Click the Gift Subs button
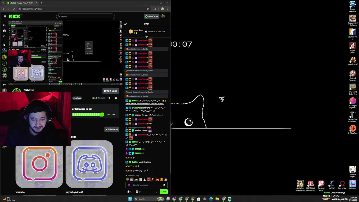 (111, 91)
